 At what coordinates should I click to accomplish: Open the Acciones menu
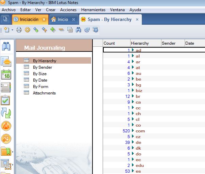(x=68, y=10)
